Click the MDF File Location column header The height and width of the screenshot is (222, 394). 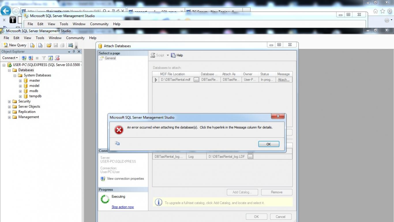179,74
